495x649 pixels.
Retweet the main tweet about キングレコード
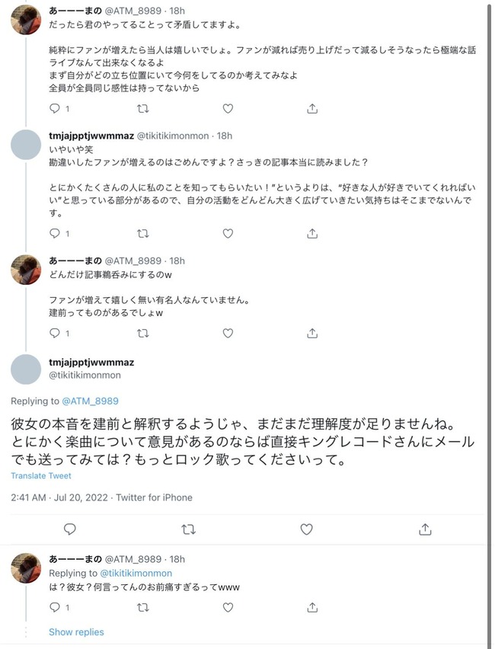188,529
